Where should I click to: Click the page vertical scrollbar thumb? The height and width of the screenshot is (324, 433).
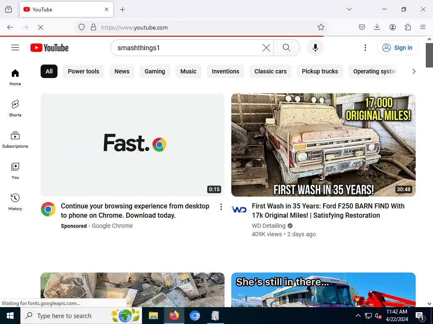429,55
